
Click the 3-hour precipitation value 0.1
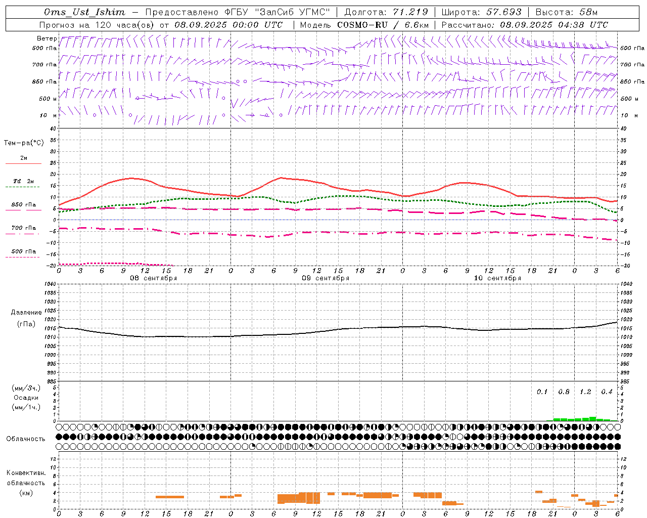point(542,392)
